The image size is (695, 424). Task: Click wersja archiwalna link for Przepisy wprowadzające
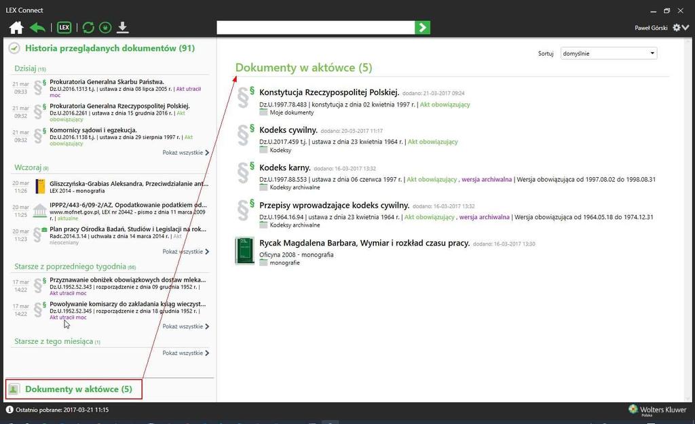pos(485,217)
